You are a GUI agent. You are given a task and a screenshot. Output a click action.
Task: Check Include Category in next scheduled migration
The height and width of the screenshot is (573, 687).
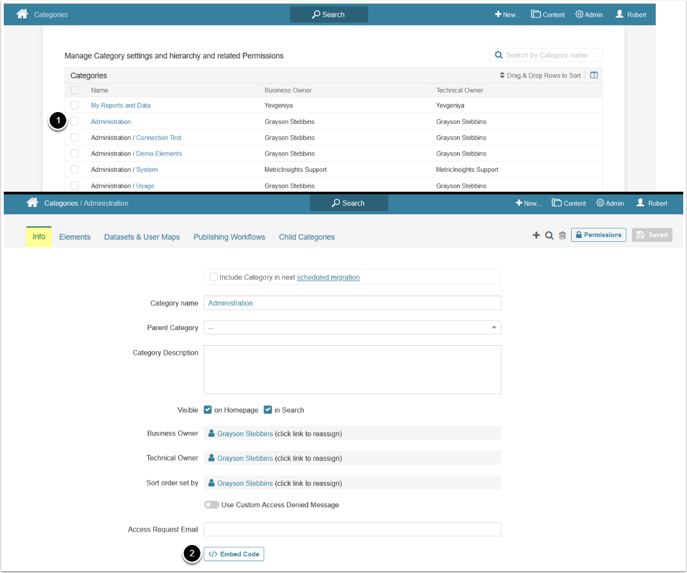(x=213, y=277)
